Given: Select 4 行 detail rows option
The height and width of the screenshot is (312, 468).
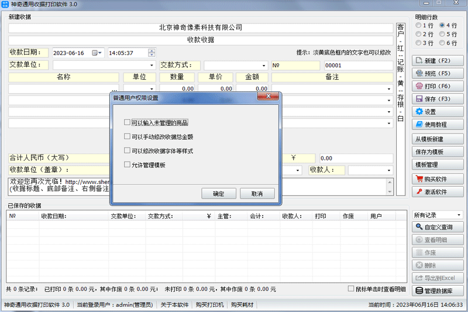Looking at the screenshot, I should point(442,25).
